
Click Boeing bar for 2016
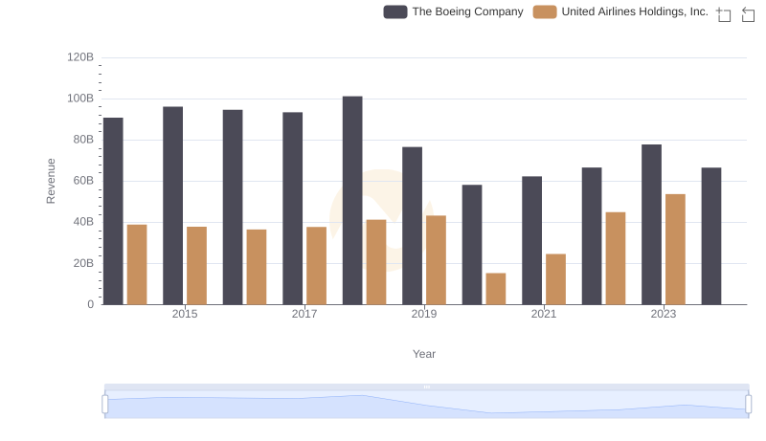233,208
